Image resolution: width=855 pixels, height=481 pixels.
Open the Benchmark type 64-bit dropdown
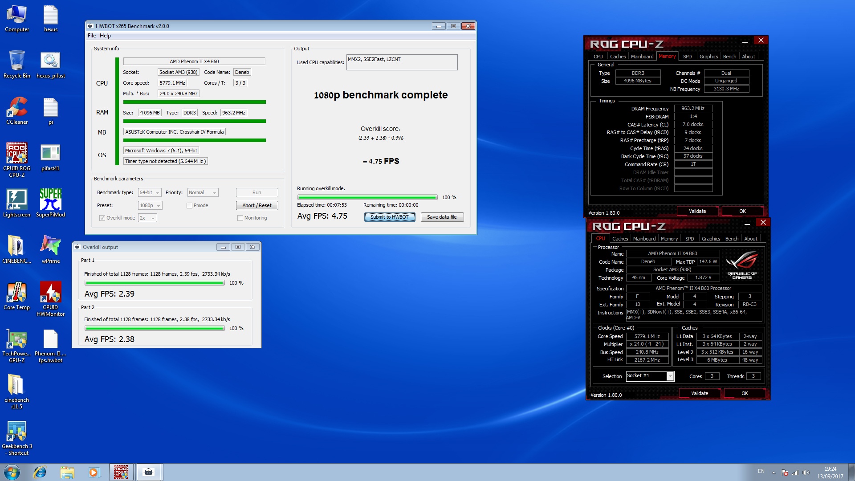(150, 192)
